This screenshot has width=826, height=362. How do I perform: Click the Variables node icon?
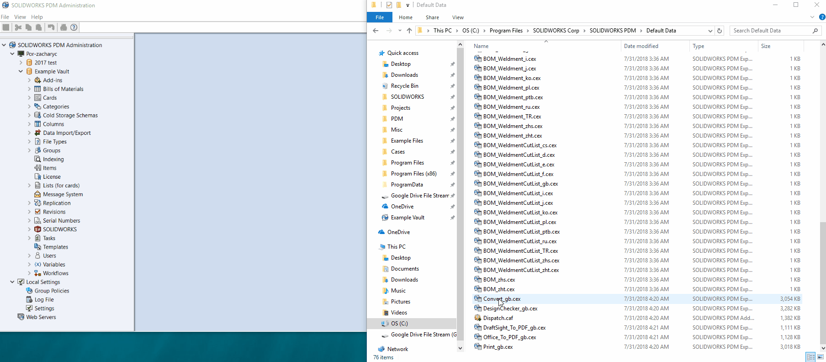[x=38, y=265]
